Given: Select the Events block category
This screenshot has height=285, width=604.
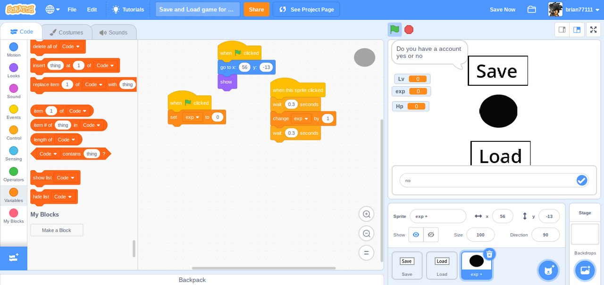Looking at the screenshot, I should point(14,112).
